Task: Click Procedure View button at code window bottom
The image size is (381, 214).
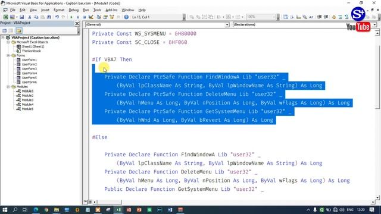Action: pos(85,202)
